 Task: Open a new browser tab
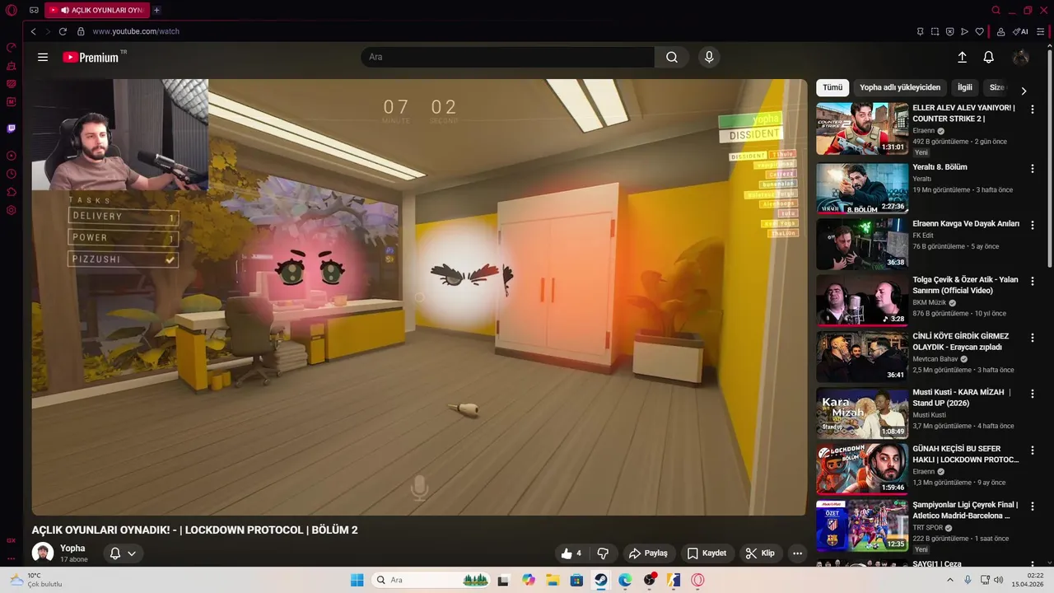tap(156, 10)
